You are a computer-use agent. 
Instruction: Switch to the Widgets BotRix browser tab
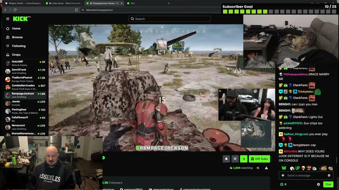tap(23, 3)
